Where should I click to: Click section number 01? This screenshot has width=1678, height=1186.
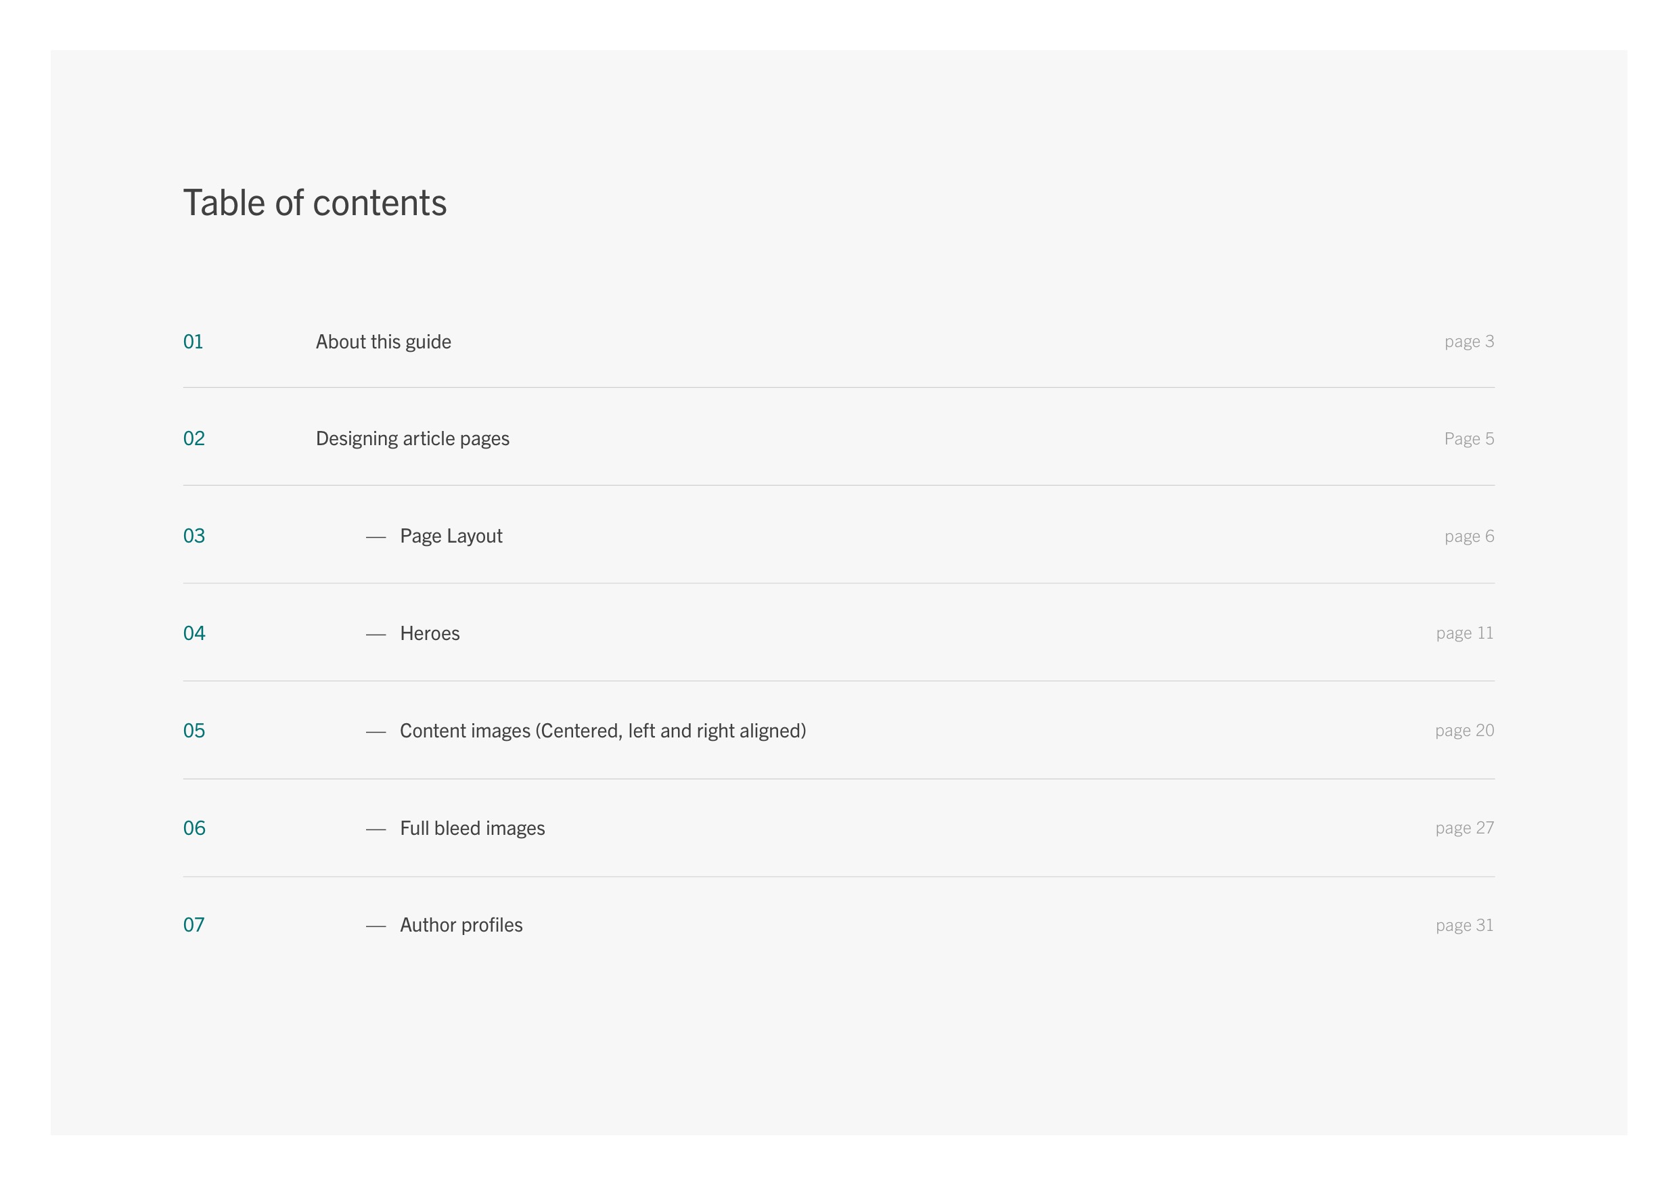[x=193, y=342]
